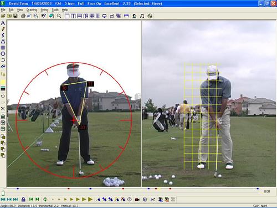Open the Drawing menu
Screen dimensions: 277x208
click(x=32, y=10)
